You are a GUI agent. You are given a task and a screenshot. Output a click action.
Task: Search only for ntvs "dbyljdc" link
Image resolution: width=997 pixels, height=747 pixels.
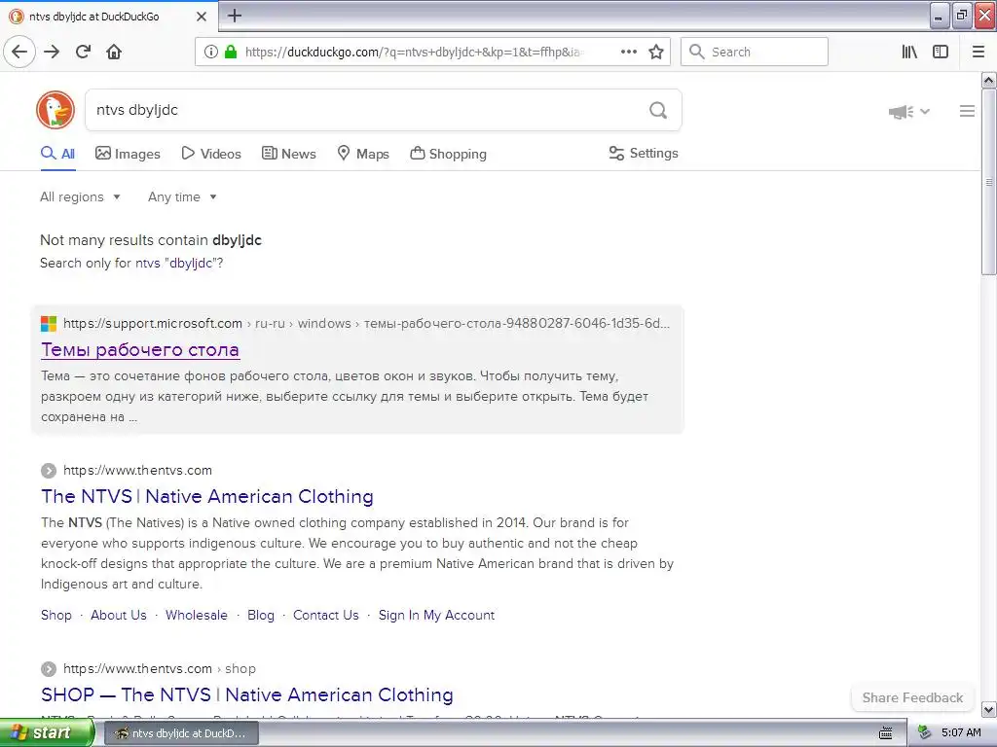tap(177, 263)
